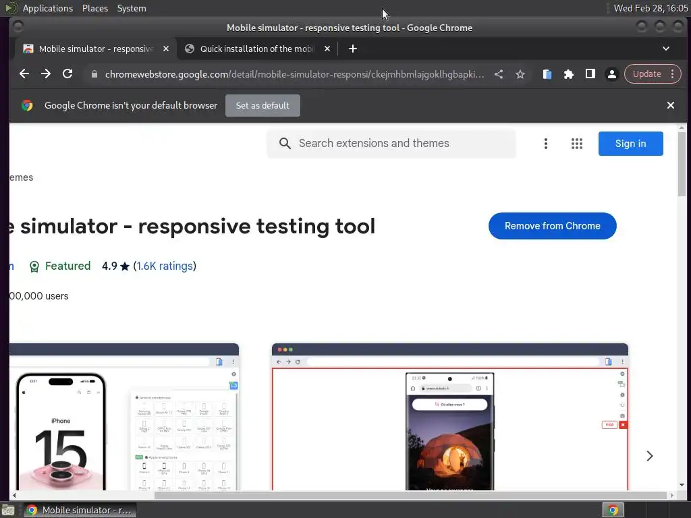
Task: Open the Mobile simulator extension icon
Action: click(x=547, y=74)
